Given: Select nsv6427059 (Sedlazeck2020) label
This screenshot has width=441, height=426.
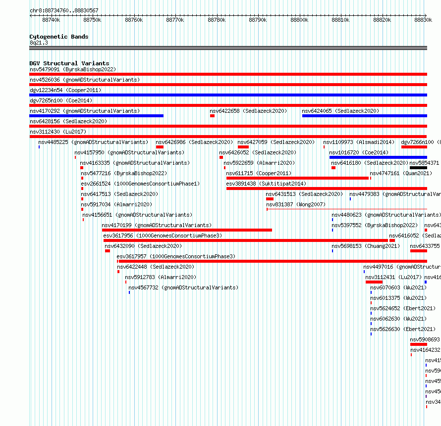Looking at the screenshot, I should (x=276, y=142).
